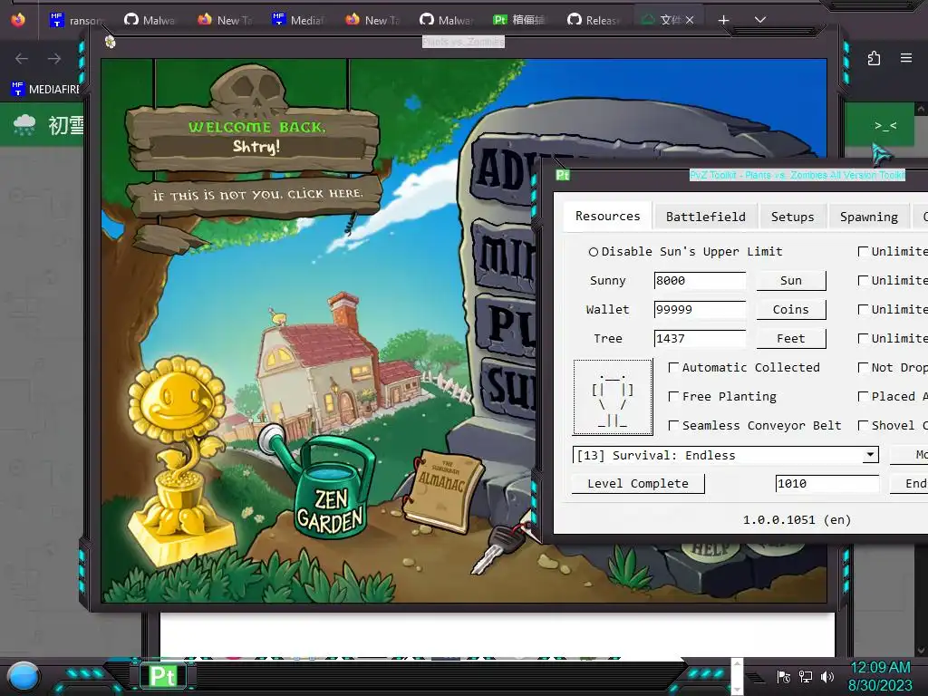This screenshot has height=696, width=928.
Task: Click the daisy icon in Plants vs. Zombies titlebar
Action: coord(110,42)
